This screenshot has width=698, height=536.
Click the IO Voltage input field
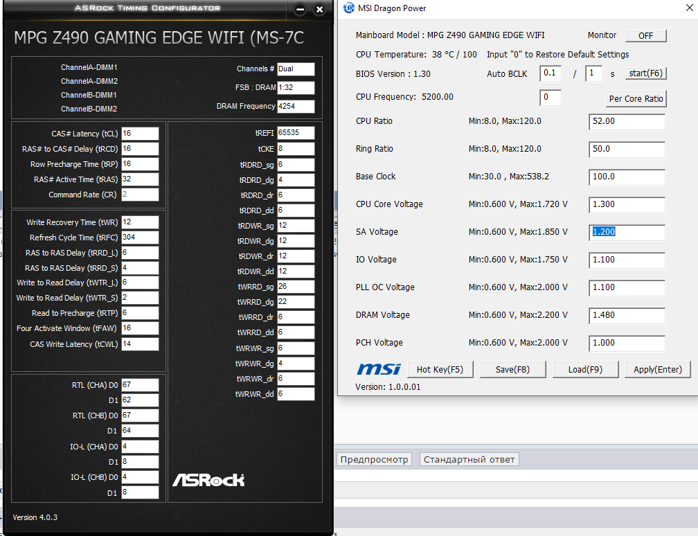627,260
